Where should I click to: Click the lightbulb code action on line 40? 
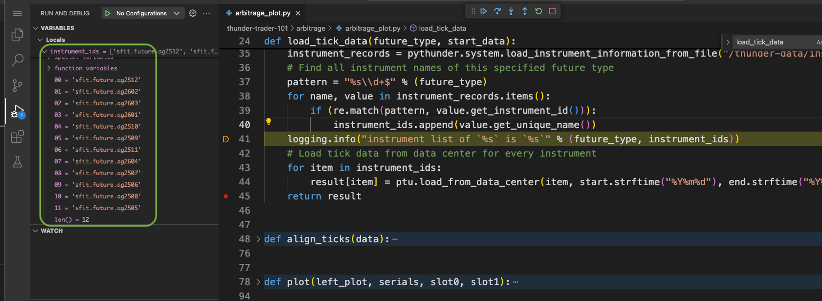pyautogui.click(x=268, y=122)
